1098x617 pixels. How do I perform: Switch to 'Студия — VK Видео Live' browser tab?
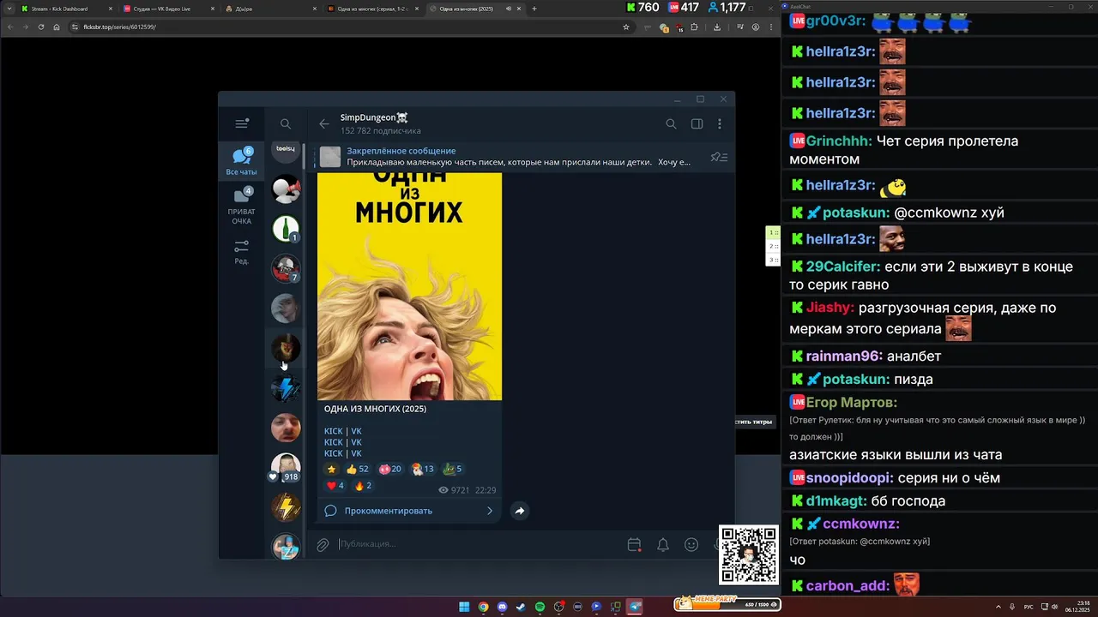click(x=167, y=9)
